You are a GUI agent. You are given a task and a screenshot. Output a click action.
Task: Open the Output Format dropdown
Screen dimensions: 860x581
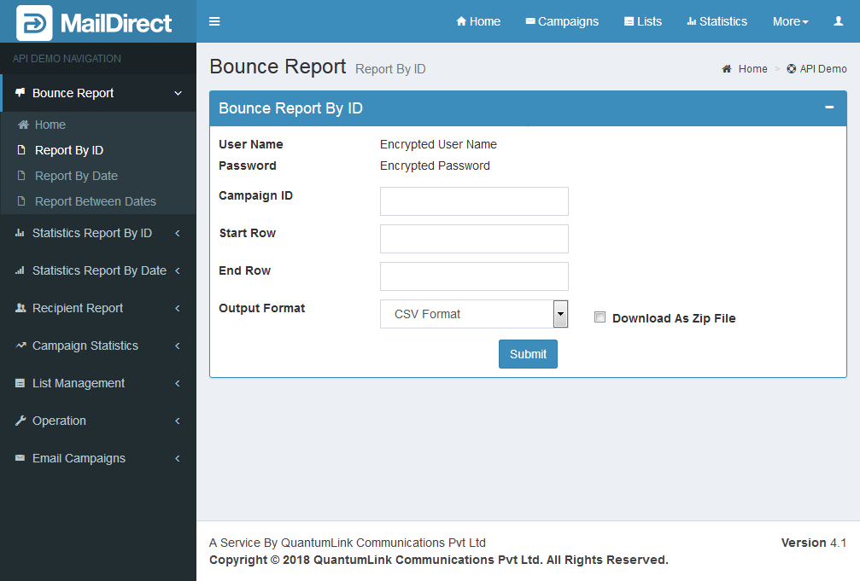click(474, 314)
